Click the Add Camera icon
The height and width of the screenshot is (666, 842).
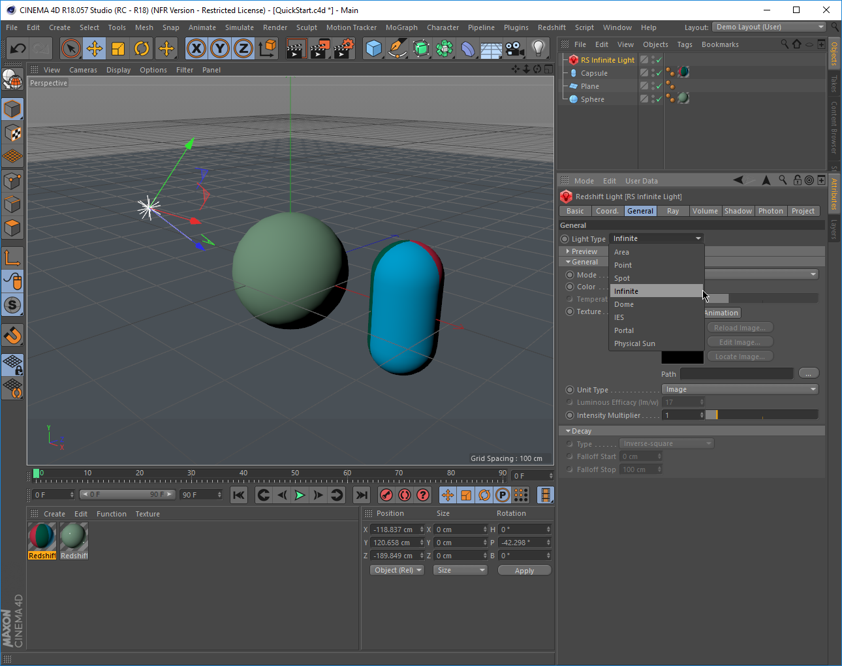pyautogui.click(x=514, y=48)
